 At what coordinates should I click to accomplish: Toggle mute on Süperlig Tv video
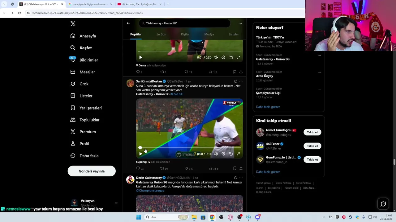(x=216, y=154)
